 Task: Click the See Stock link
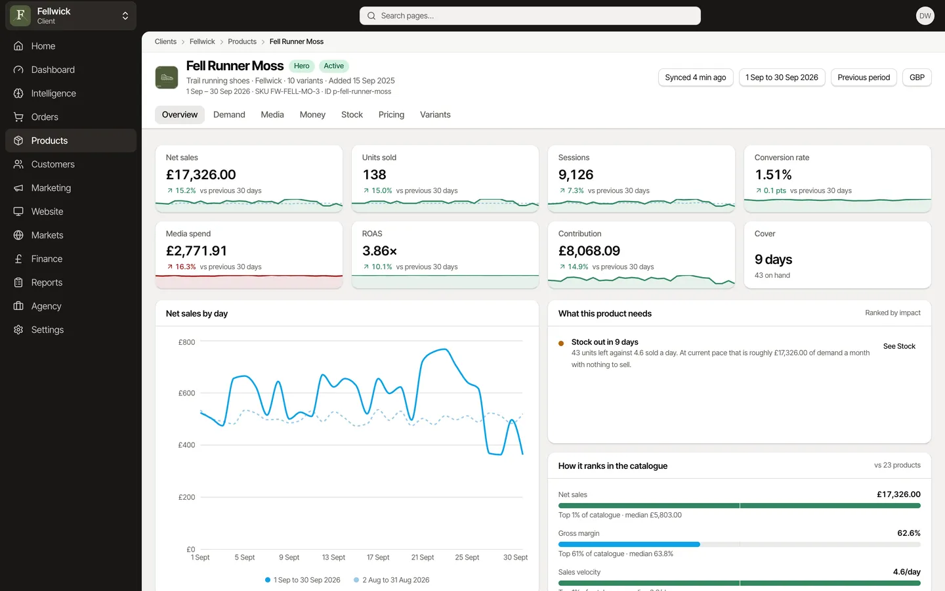pyautogui.click(x=899, y=346)
